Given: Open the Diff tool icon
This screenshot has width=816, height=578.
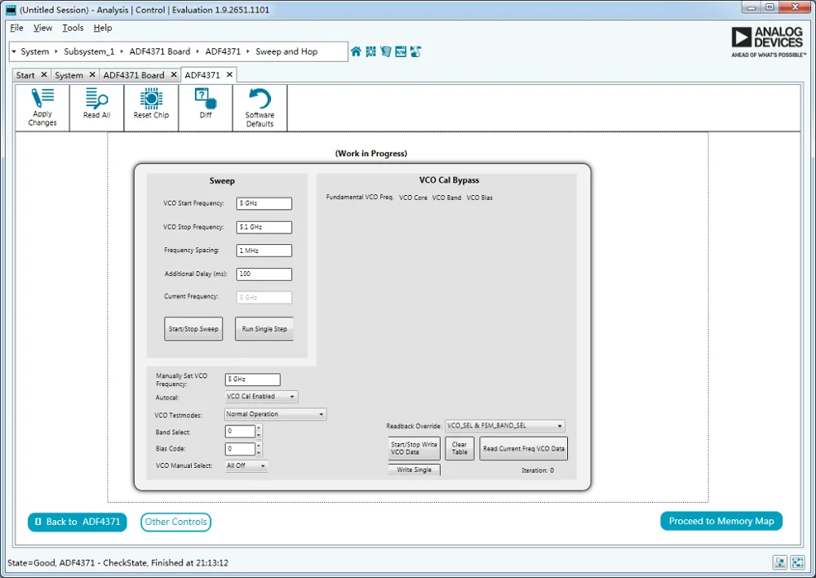Looking at the screenshot, I should (206, 103).
